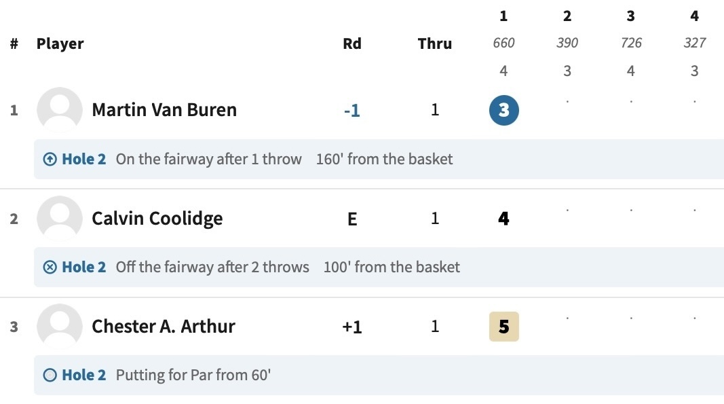Open Calvin Coolidge's avatar picture

click(60, 218)
